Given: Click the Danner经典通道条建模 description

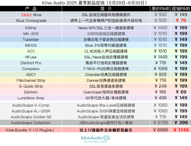Looking at the screenshot, I should point(106,81).
